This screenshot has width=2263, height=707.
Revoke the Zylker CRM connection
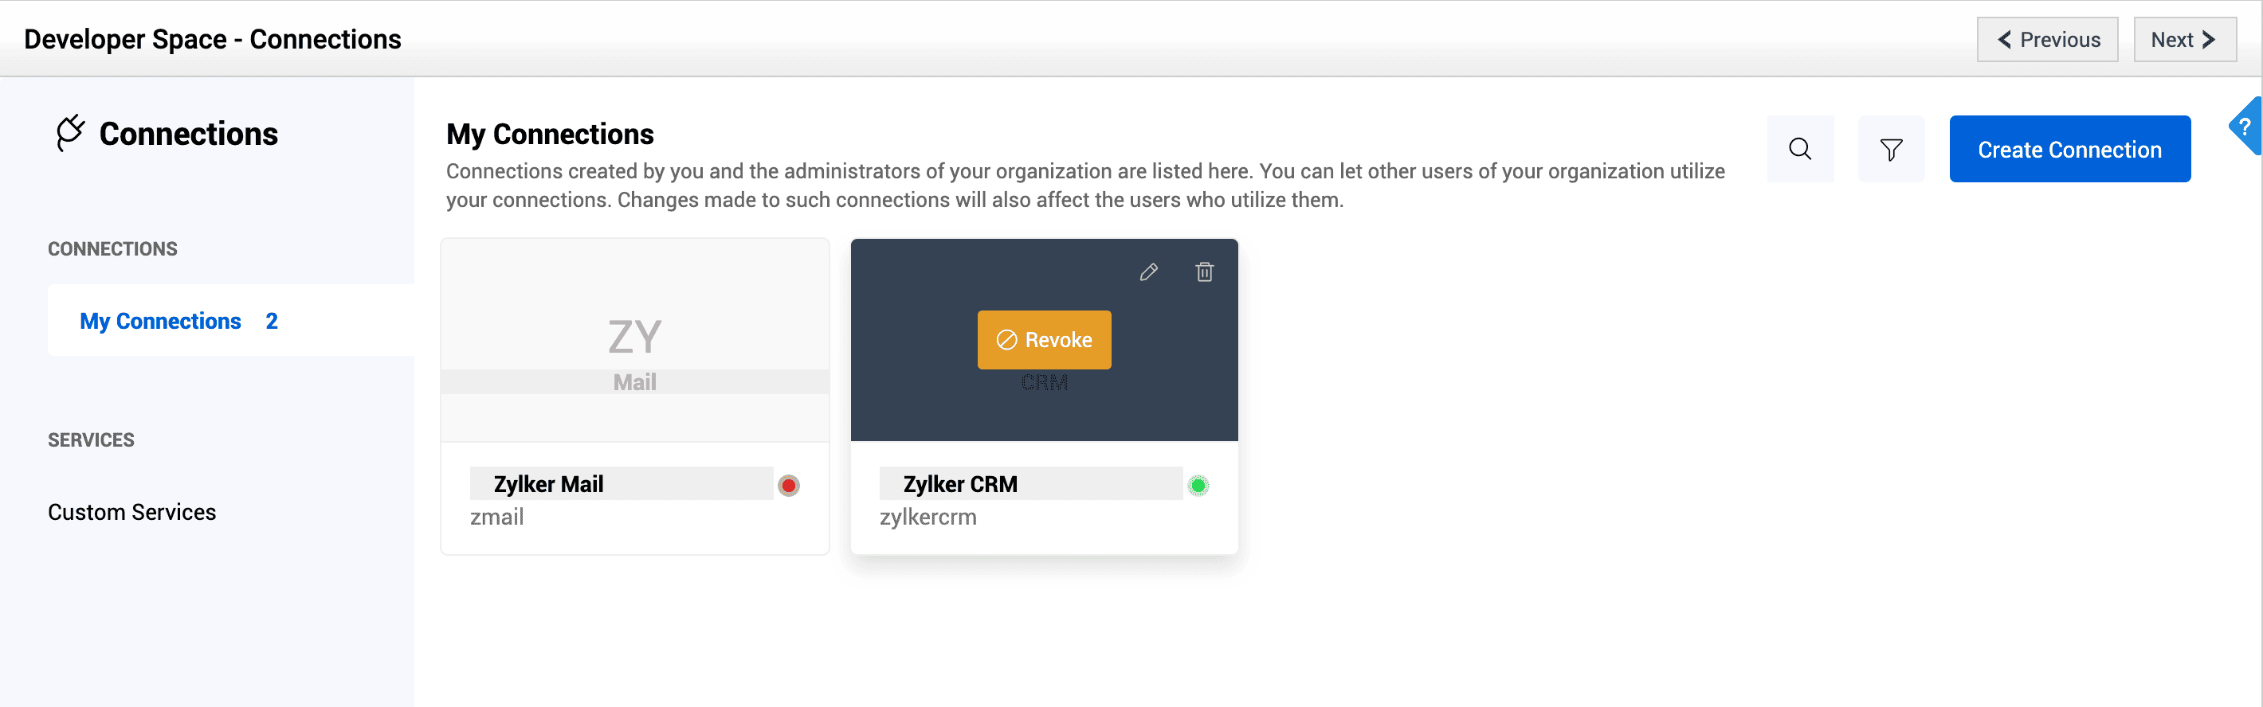pyautogui.click(x=1044, y=340)
